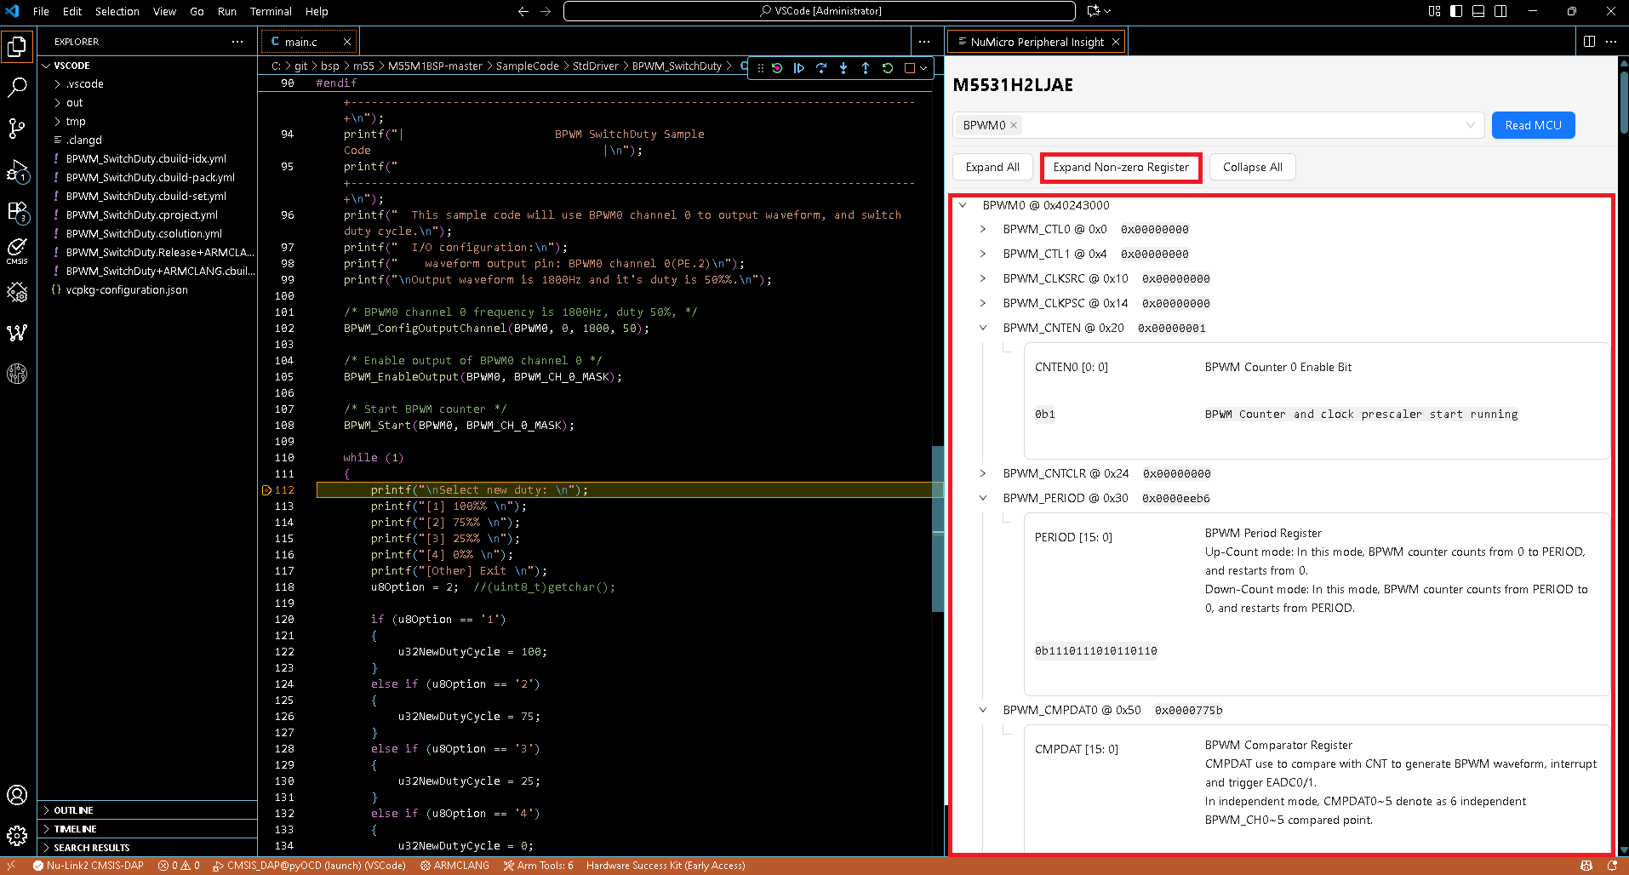Viewport: 1629px width, 875px height.
Task: Open Customize Layout icon in title bar
Action: [1434, 11]
